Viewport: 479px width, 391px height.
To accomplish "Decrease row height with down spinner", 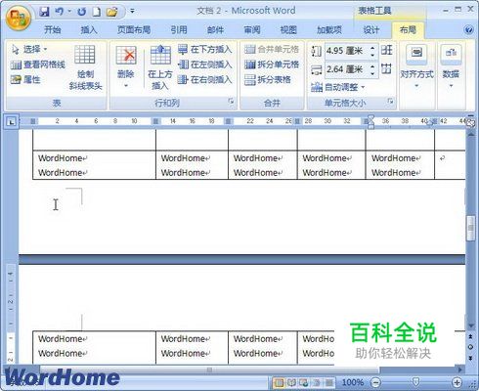I will click(372, 55).
